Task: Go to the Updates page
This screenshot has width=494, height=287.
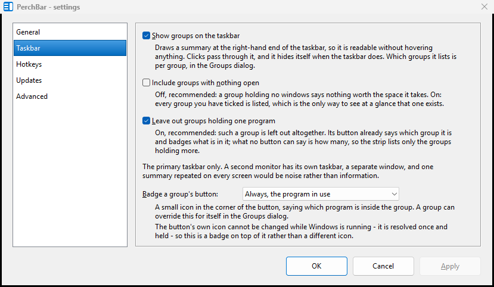Action: pyautogui.click(x=70, y=80)
